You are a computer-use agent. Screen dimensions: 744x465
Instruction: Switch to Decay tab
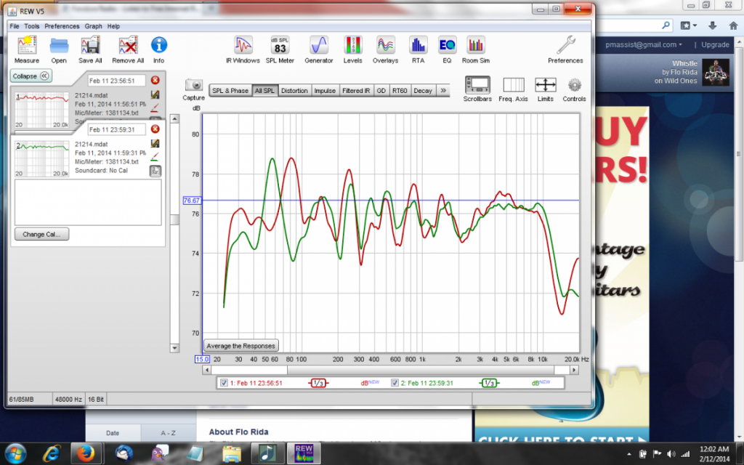423,91
